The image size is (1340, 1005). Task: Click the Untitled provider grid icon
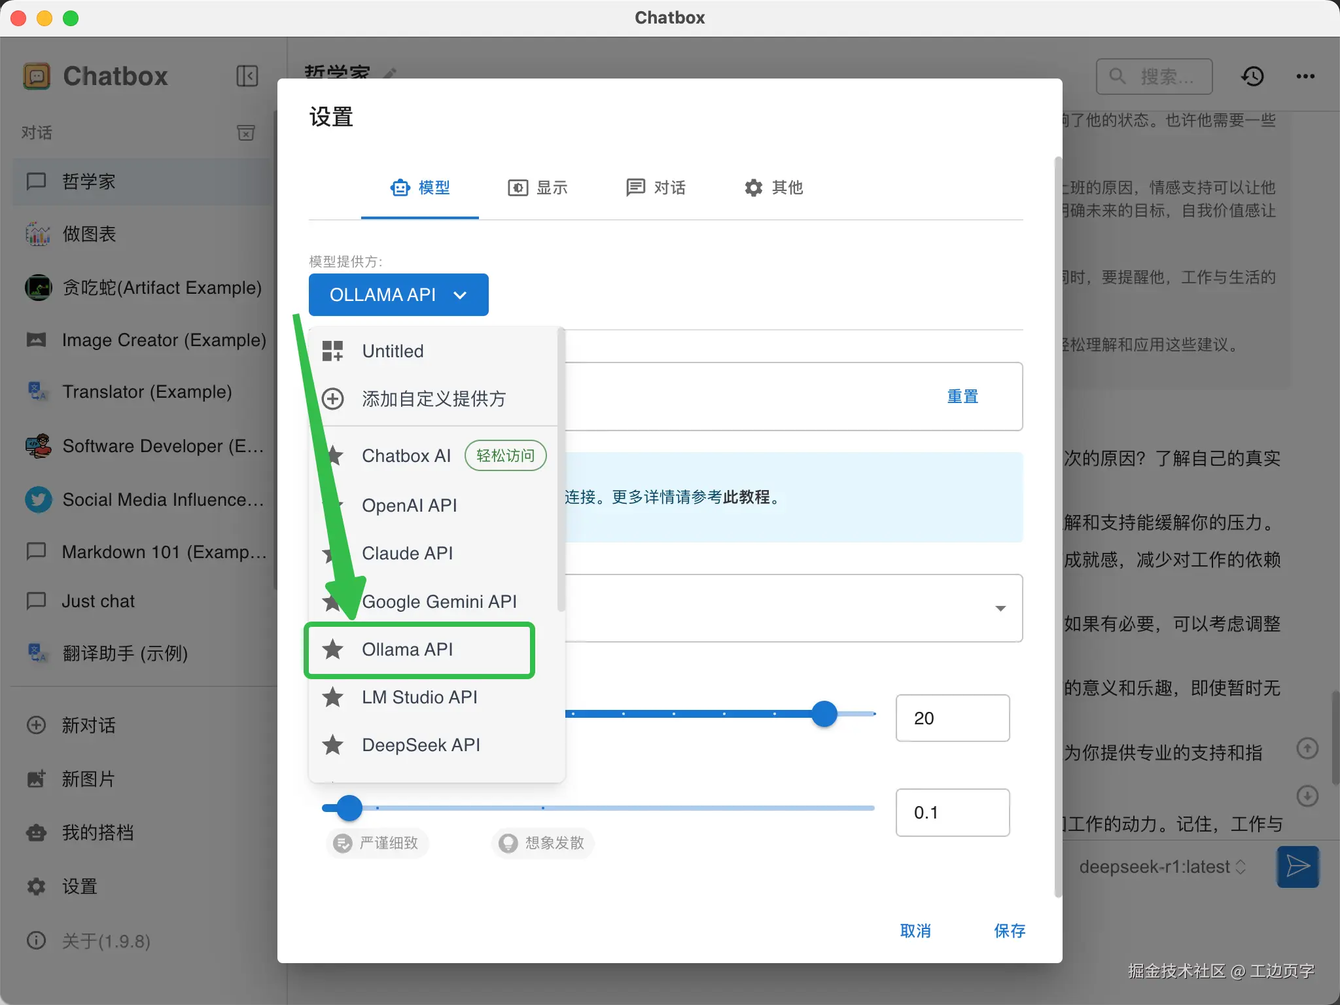pos(333,351)
